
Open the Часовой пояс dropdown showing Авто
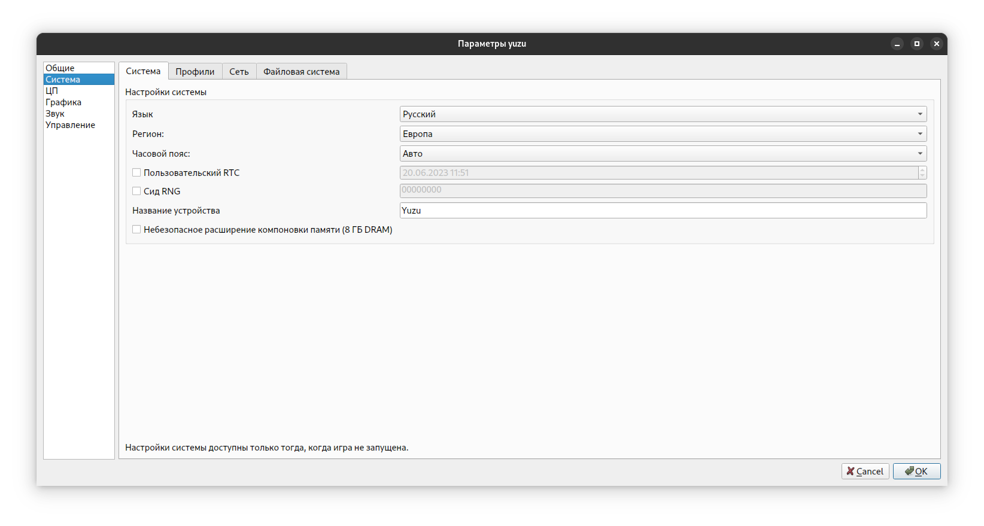(x=663, y=154)
